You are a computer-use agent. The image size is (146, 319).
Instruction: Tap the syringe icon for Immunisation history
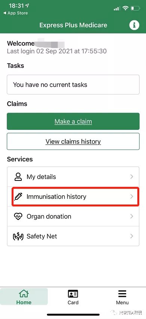pyautogui.click(x=18, y=197)
